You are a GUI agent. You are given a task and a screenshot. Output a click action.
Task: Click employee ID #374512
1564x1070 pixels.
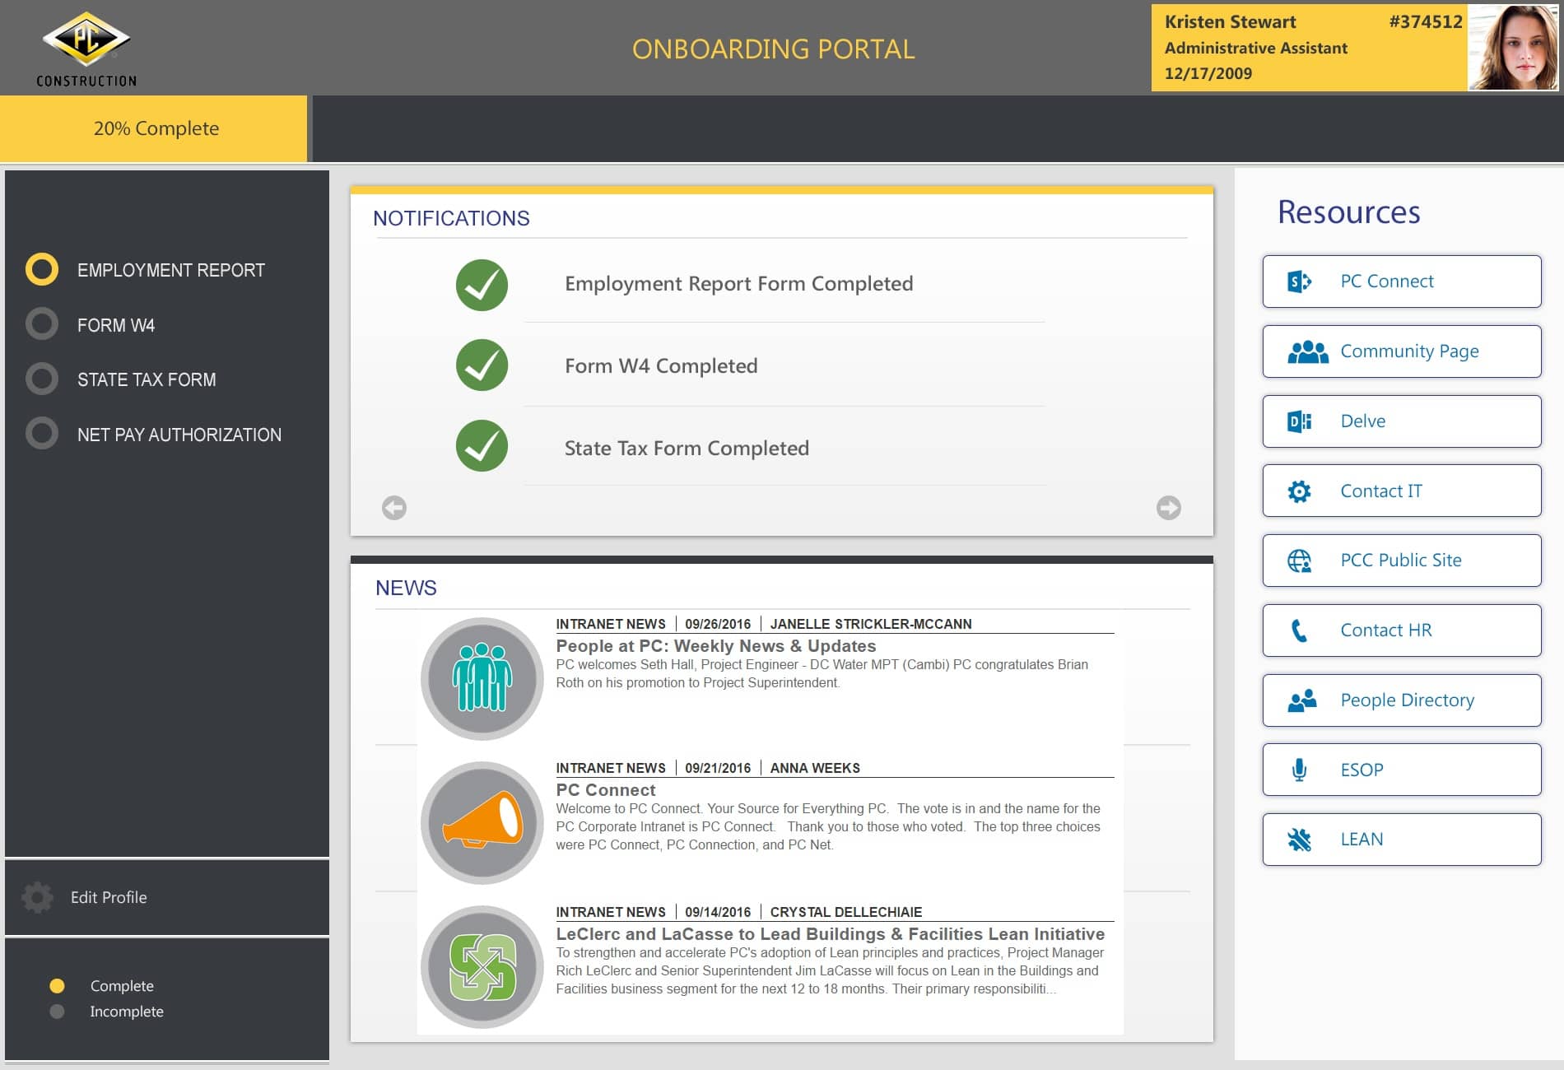pyautogui.click(x=1426, y=21)
